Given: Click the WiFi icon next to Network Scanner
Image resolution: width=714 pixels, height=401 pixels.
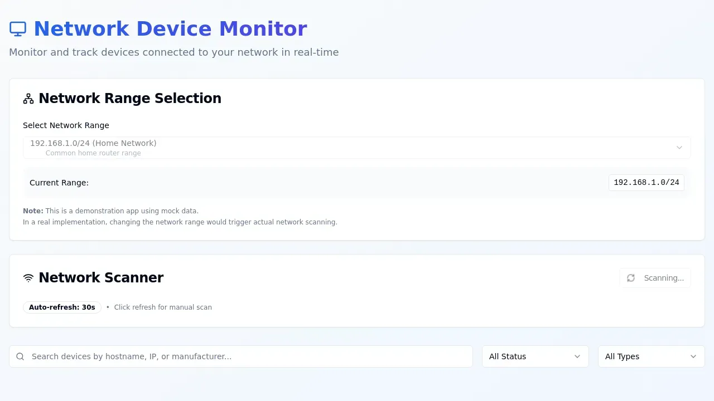Looking at the screenshot, I should 28,277.
